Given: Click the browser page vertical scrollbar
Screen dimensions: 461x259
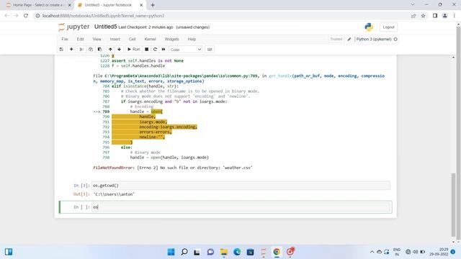Looking at the screenshot, I should point(458,132).
